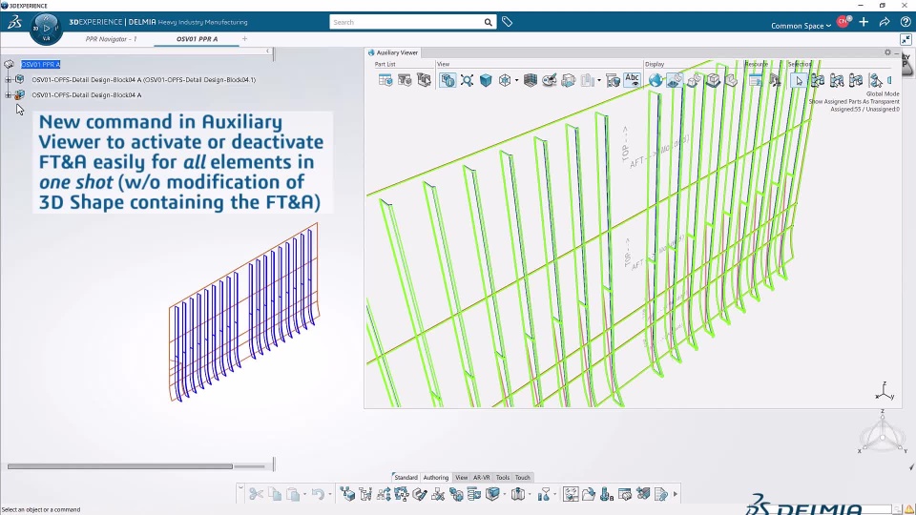Click Fit All In in Auxiliary Viewer

click(x=467, y=80)
